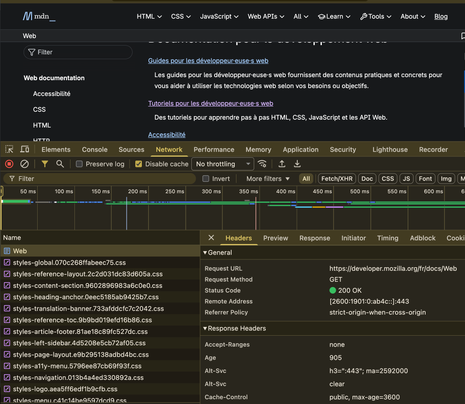Switch to the Performance panel

214,149
